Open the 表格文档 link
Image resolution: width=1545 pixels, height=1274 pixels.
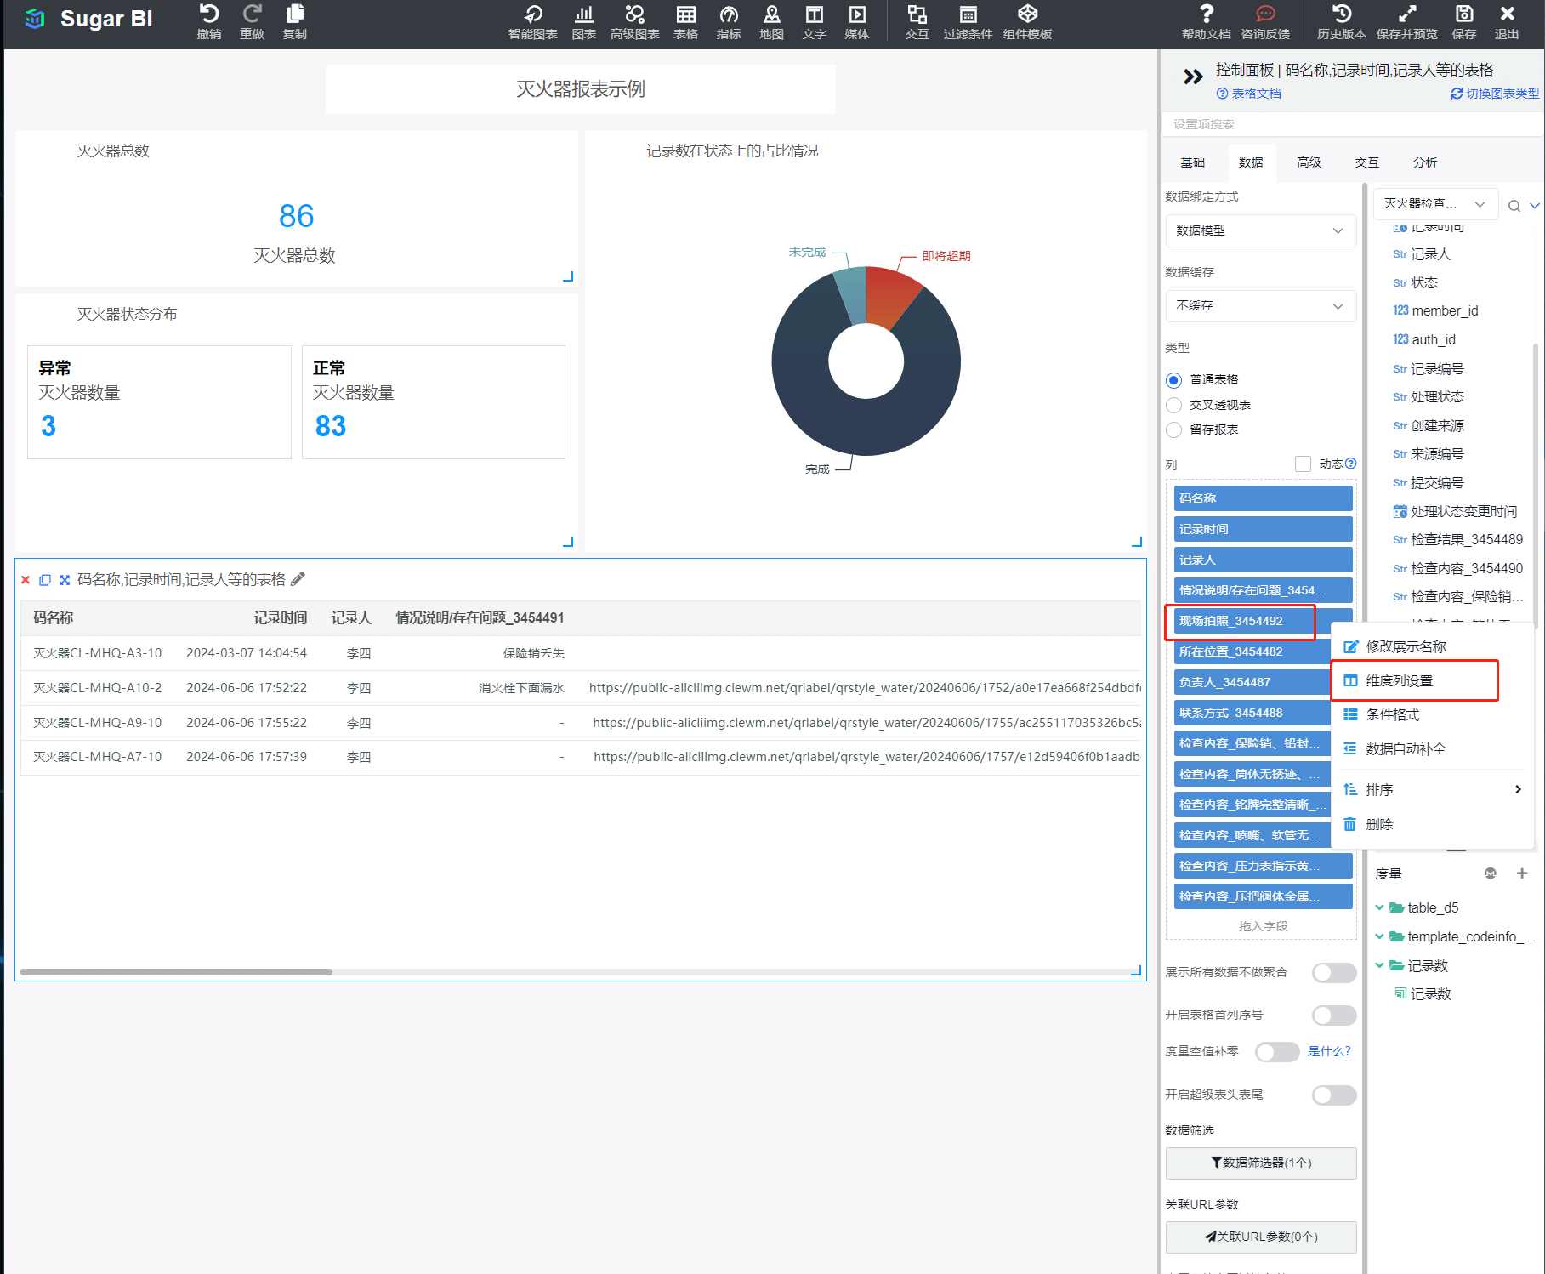tap(1248, 94)
